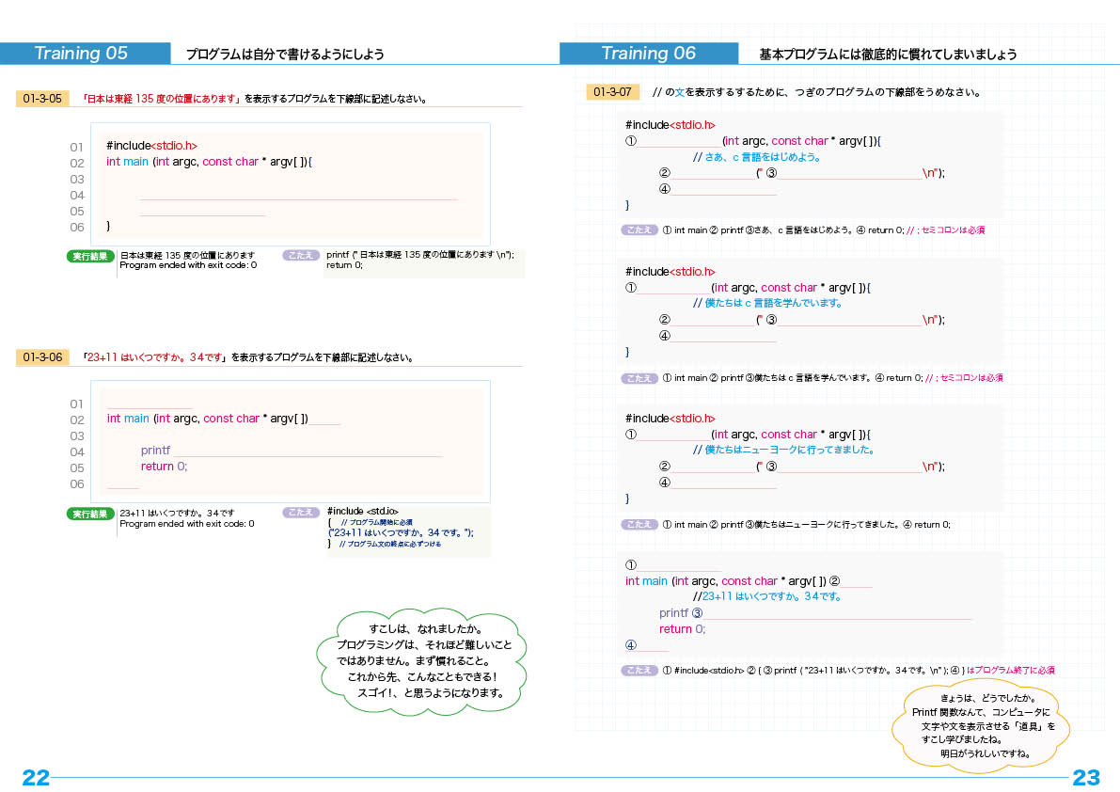Click the こたえ badge beside the 東経 135 度 printf answer
The image size is (1120, 792).
click(301, 255)
